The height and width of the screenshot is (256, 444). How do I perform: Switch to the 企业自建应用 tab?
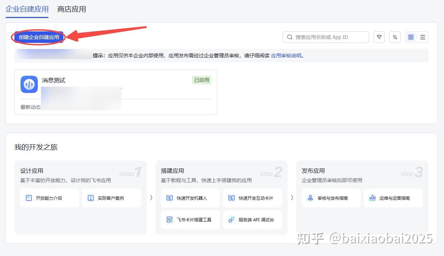pos(27,9)
